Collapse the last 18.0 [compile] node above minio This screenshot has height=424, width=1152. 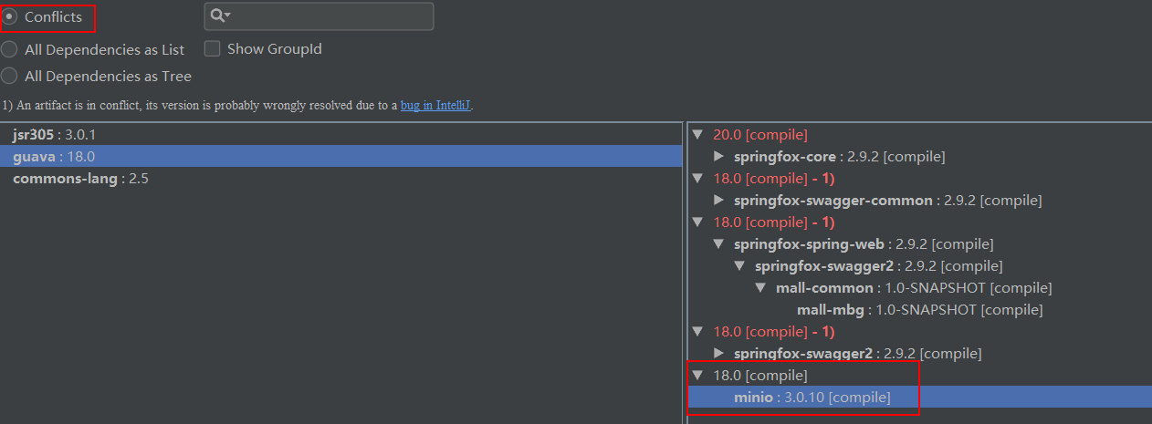tap(698, 375)
